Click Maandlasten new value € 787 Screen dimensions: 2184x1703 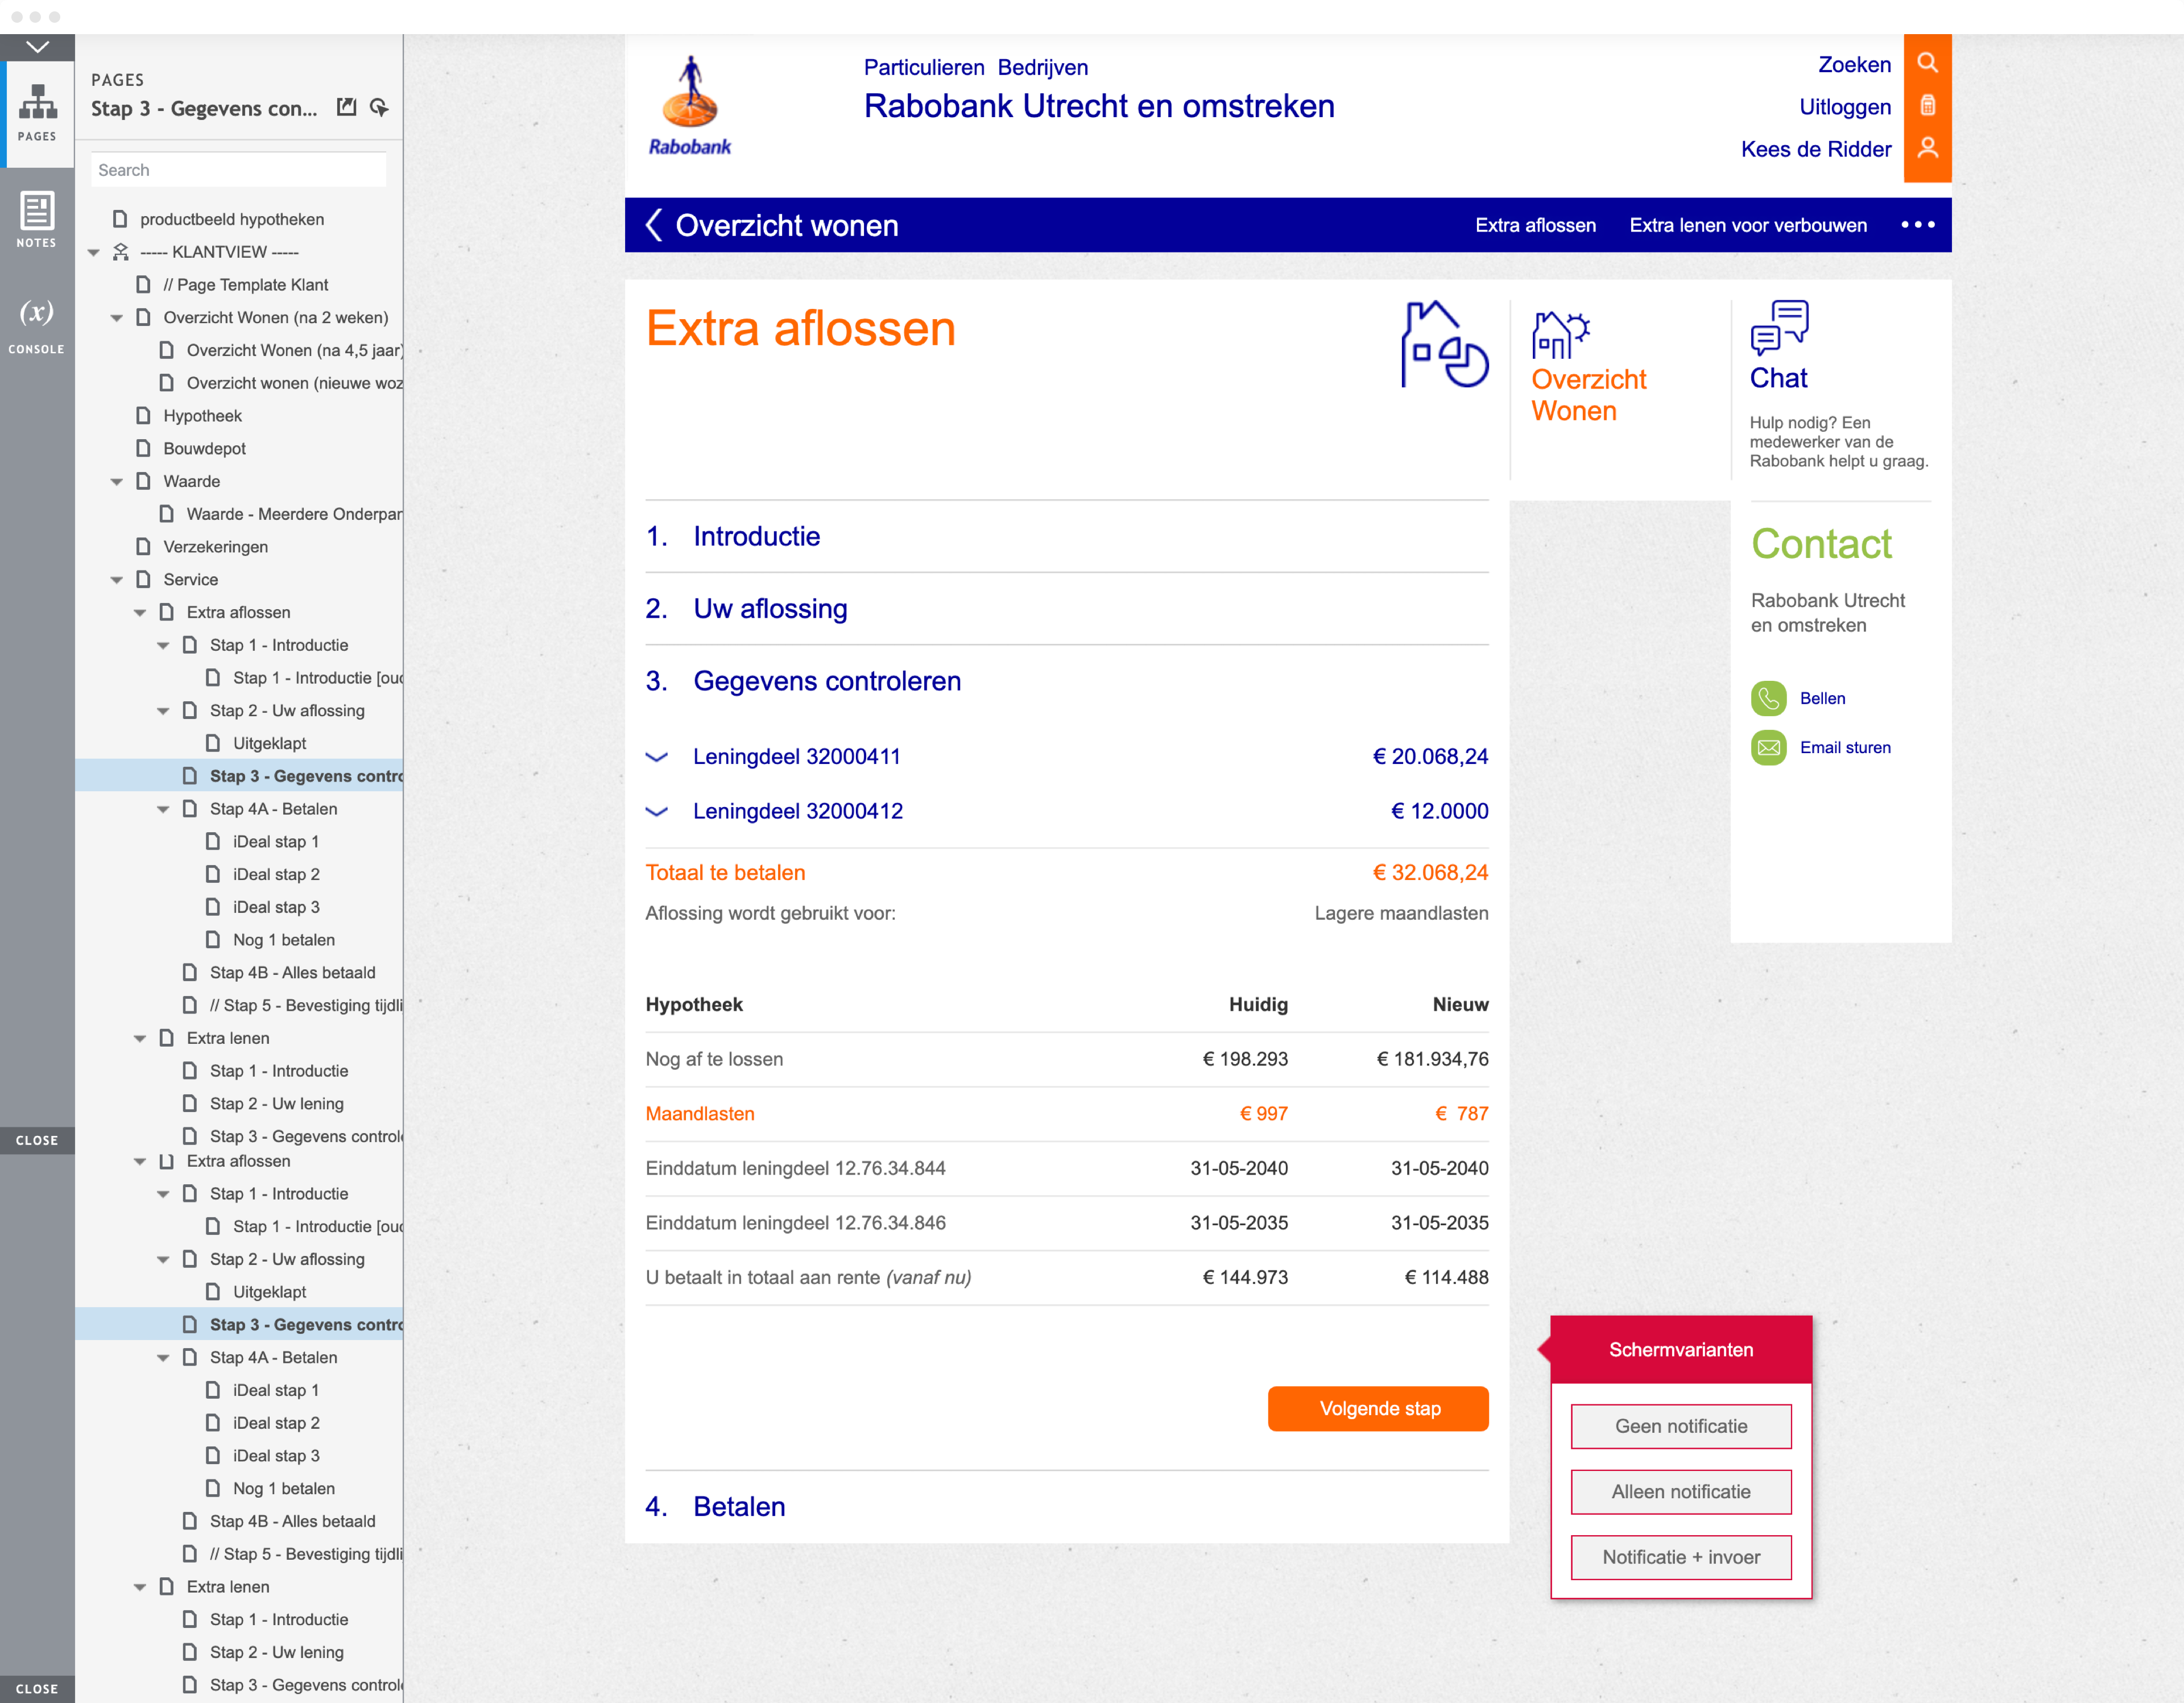coord(1461,1113)
